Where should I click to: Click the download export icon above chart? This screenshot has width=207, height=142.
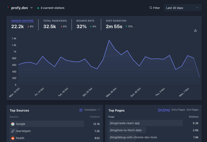(195, 30)
